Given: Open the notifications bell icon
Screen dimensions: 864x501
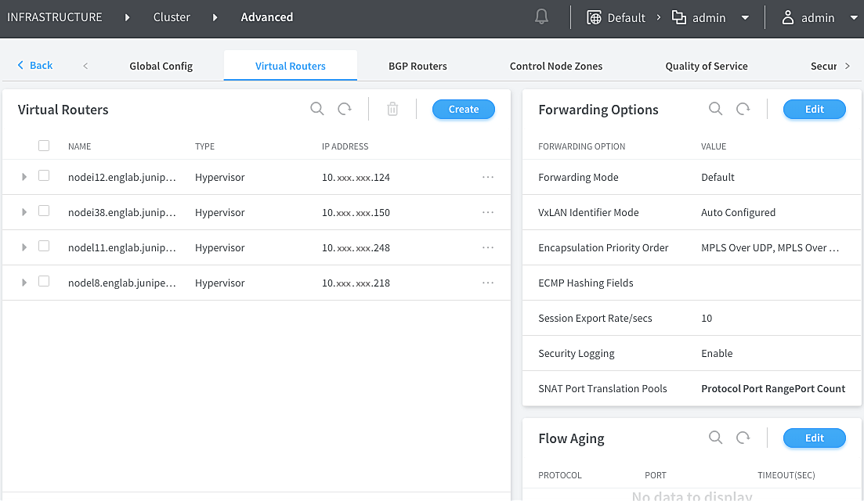Looking at the screenshot, I should pyautogui.click(x=541, y=17).
